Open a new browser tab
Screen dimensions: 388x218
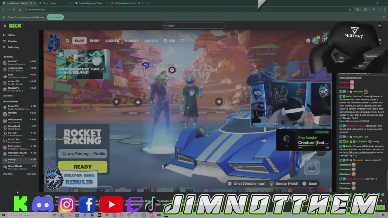tap(148, 3)
